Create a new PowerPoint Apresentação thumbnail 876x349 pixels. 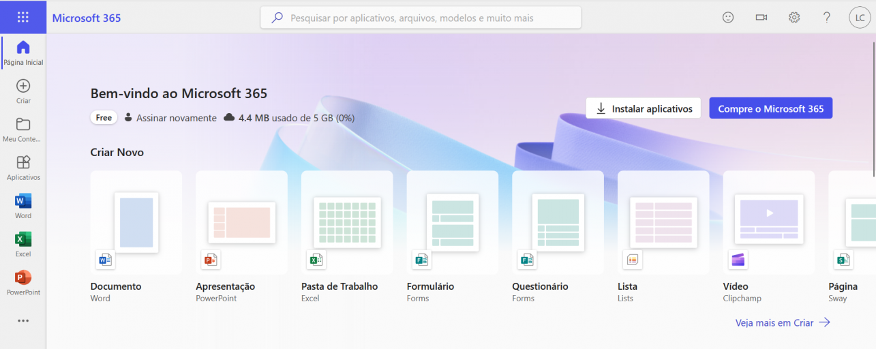(241, 222)
